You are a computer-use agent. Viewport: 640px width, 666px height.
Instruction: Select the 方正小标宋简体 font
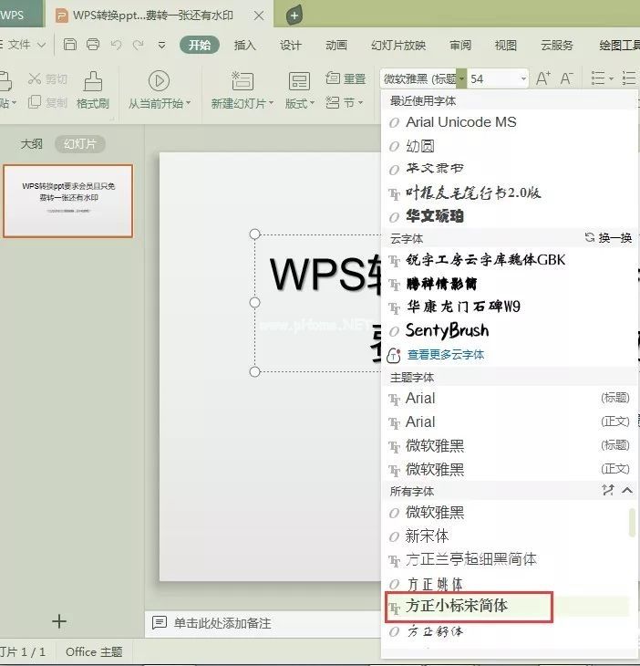tap(457, 607)
